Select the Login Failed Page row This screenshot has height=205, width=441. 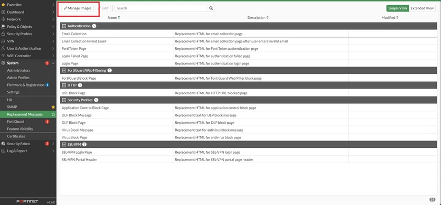[x=249, y=56]
